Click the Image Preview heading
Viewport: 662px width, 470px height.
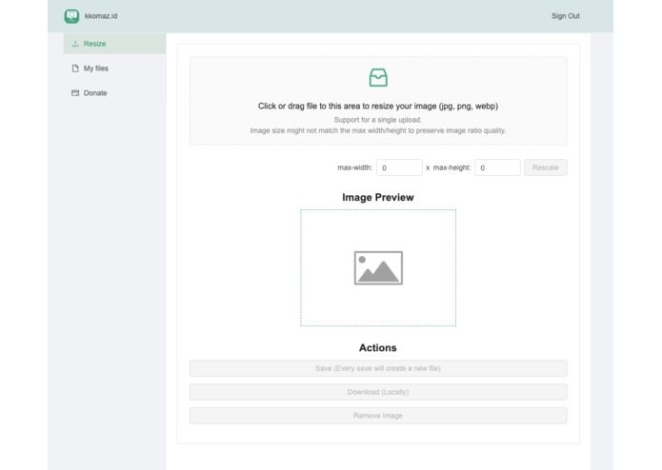coord(378,198)
